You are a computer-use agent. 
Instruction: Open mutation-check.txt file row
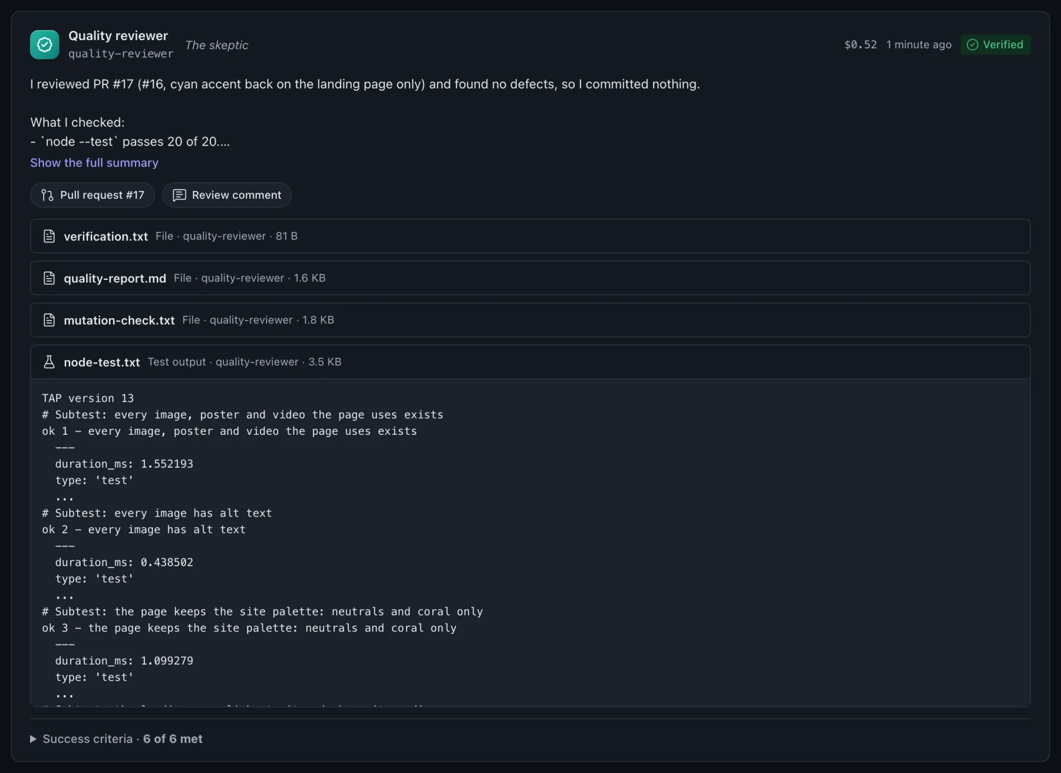(530, 320)
